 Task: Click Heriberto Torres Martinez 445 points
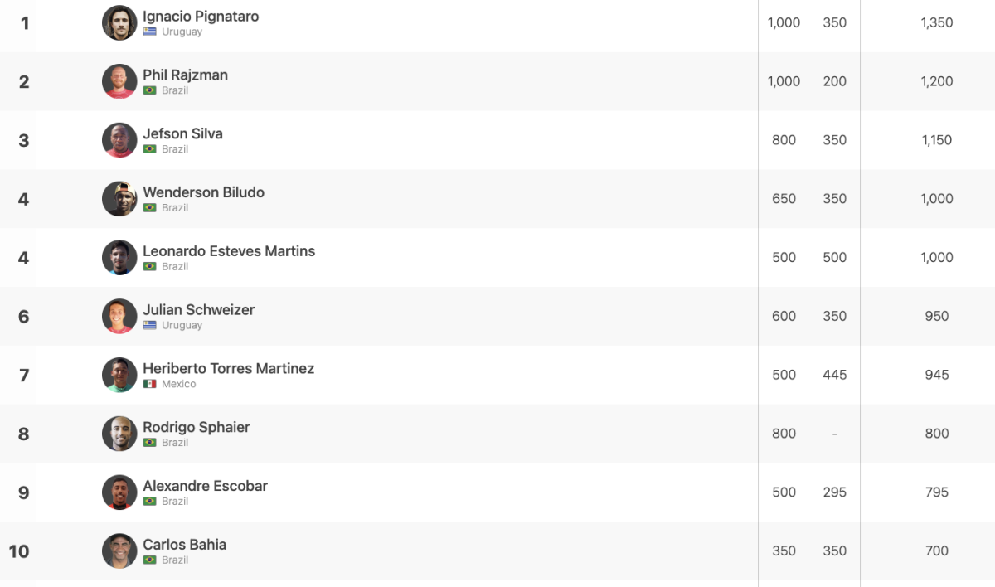point(835,375)
